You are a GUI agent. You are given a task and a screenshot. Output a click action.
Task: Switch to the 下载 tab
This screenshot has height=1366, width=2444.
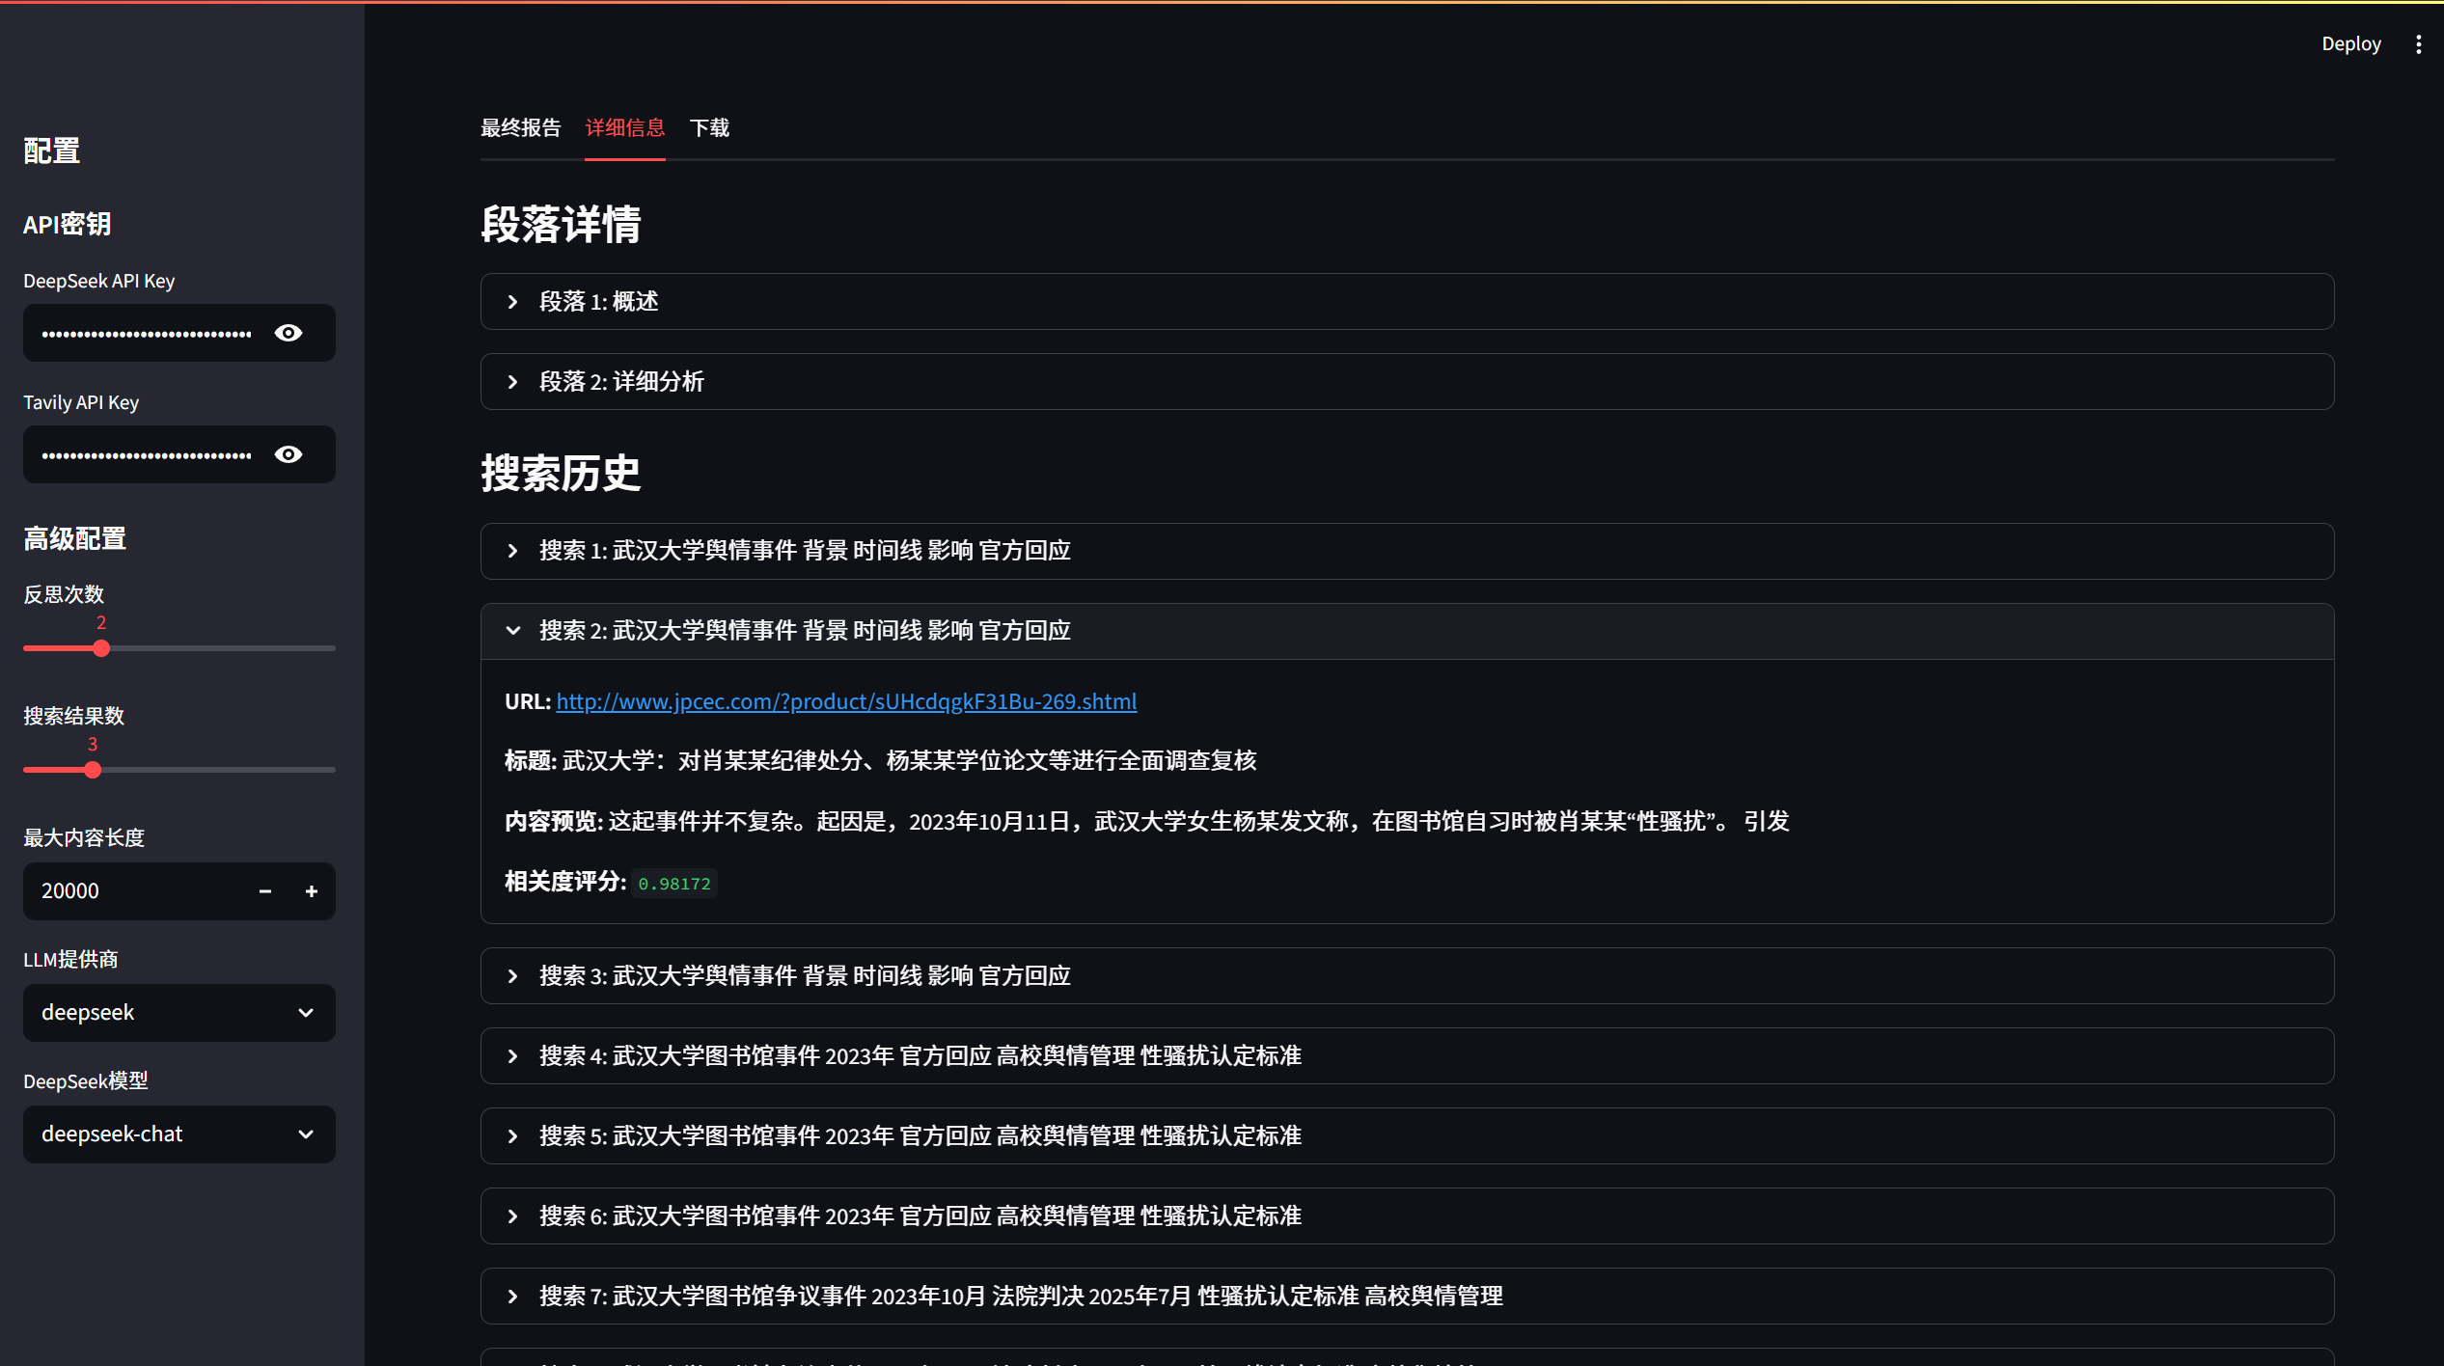709,127
